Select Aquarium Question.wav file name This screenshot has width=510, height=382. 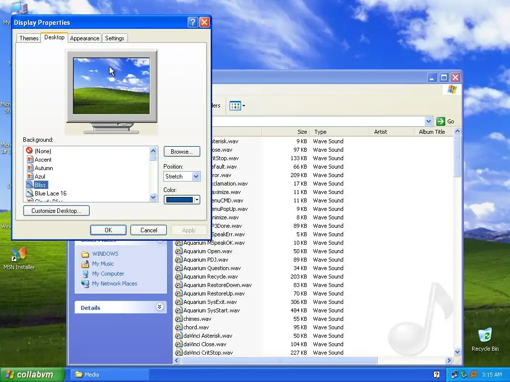[212, 268]
